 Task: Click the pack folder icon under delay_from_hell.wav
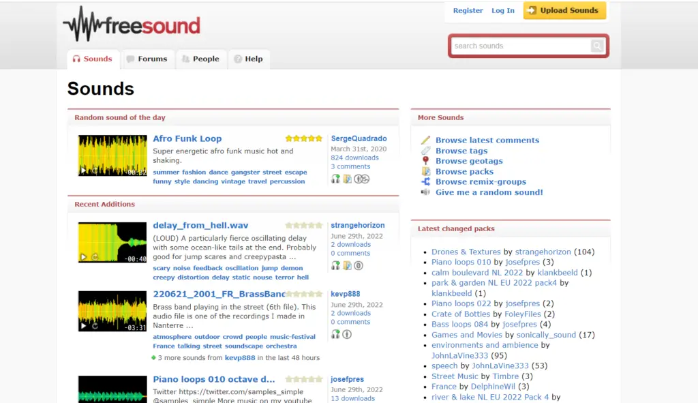(x=347, y=266)
